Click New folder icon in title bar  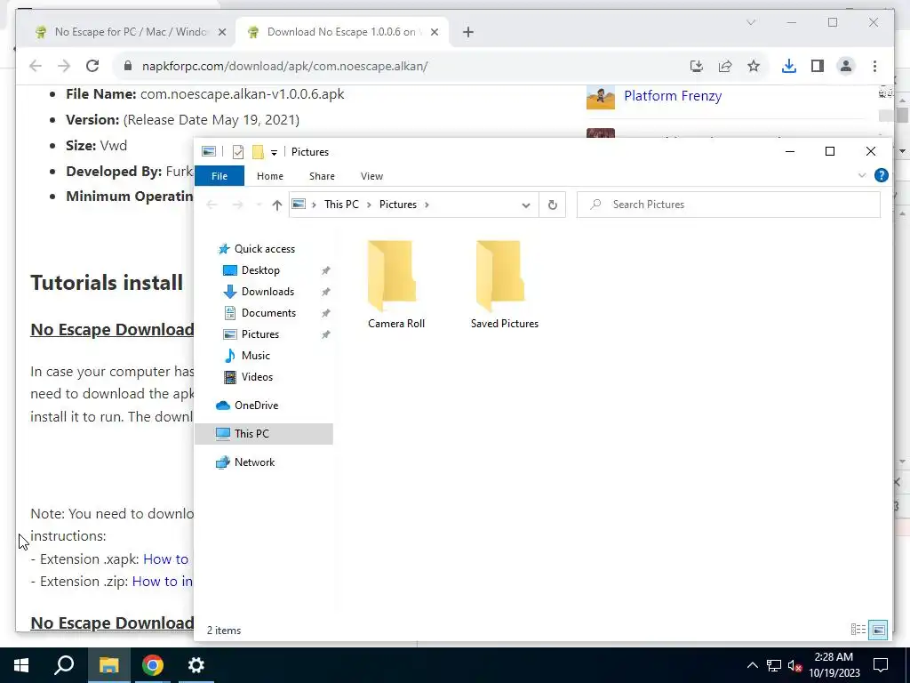pyautogui.click(x=258, y=152)
